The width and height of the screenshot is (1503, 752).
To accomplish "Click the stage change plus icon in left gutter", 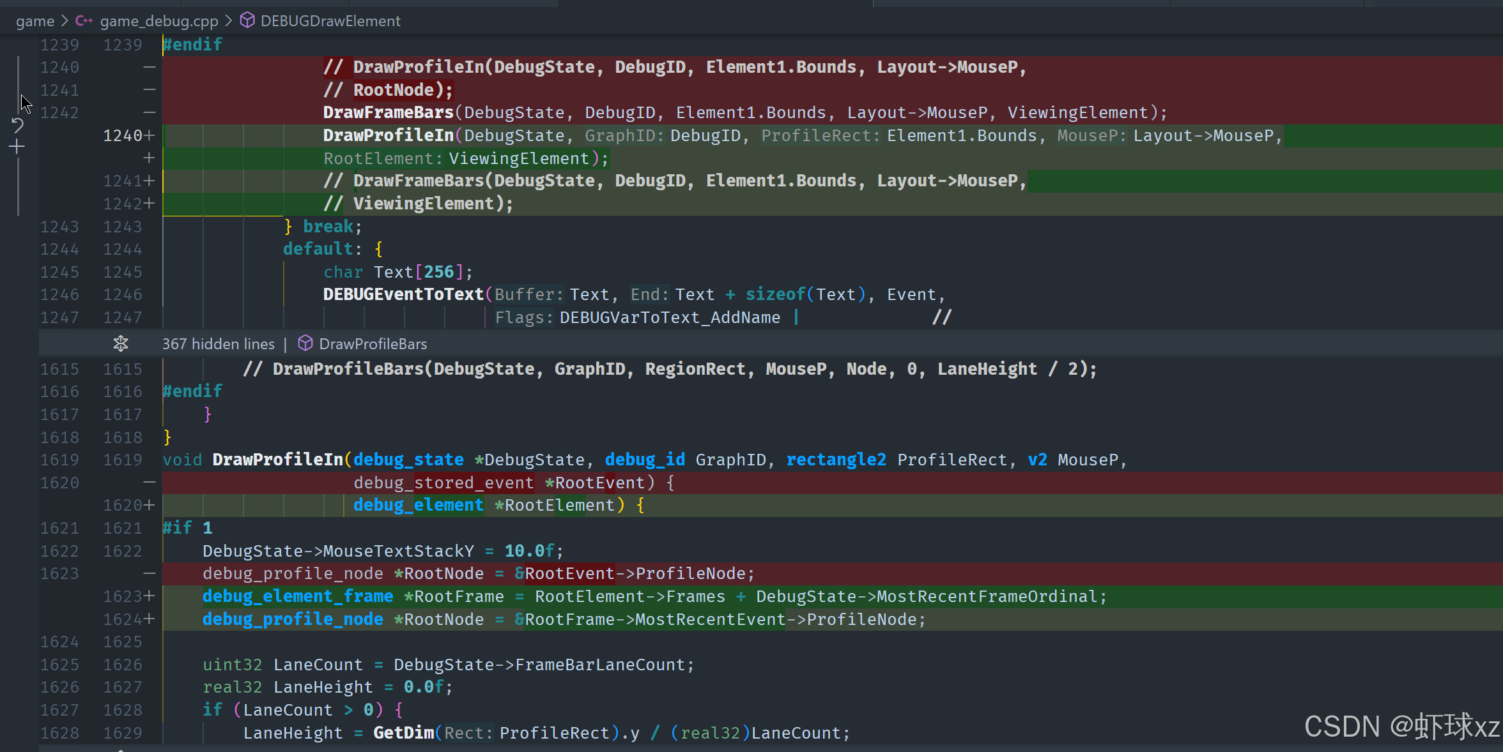I will pos(17,147).
